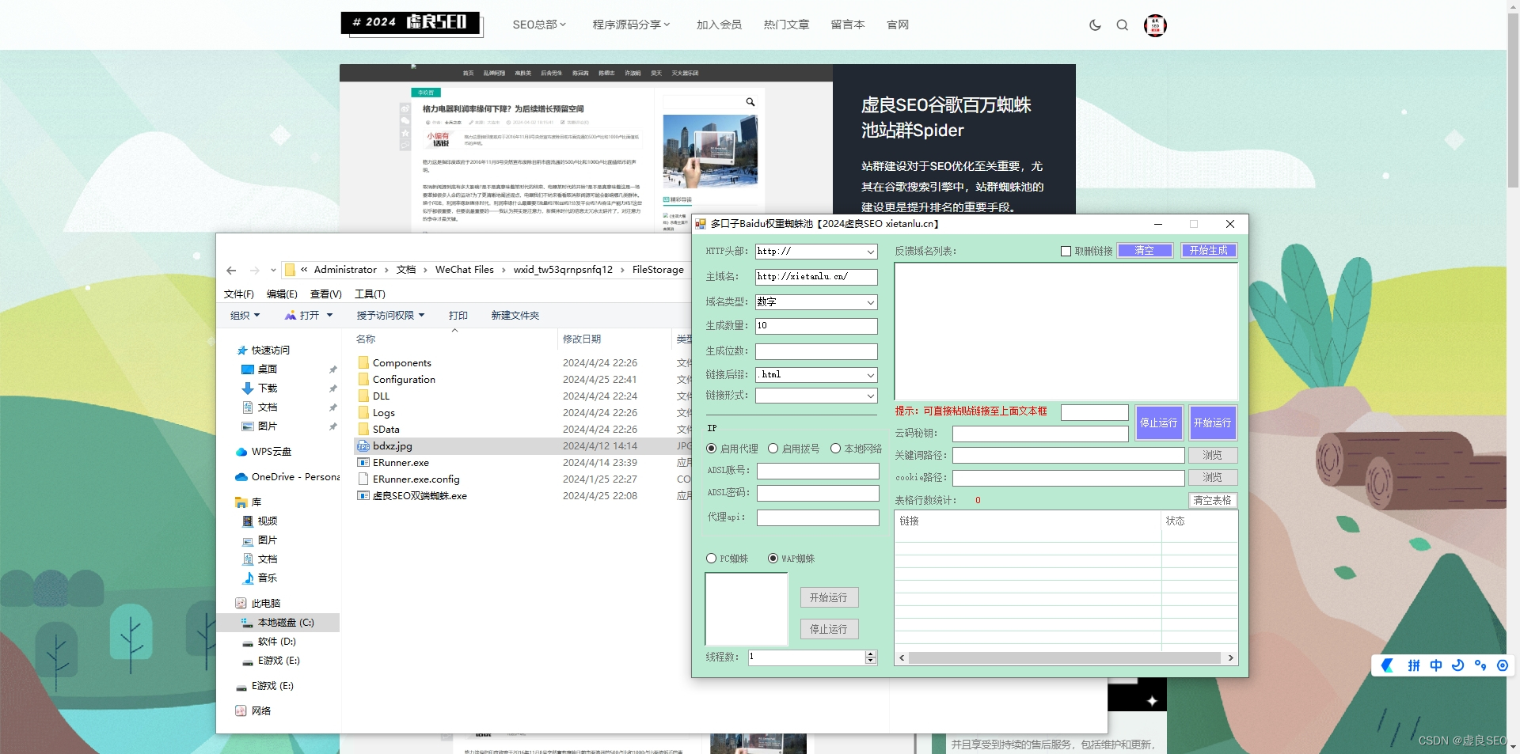Select 启用代理 radio button
Screen dimensions: 1520x754
coord(711,449)
